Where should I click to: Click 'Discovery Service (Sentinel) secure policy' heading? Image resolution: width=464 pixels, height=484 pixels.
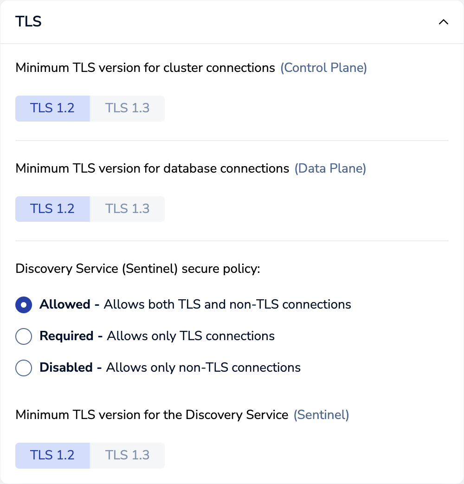coord(138,269)
